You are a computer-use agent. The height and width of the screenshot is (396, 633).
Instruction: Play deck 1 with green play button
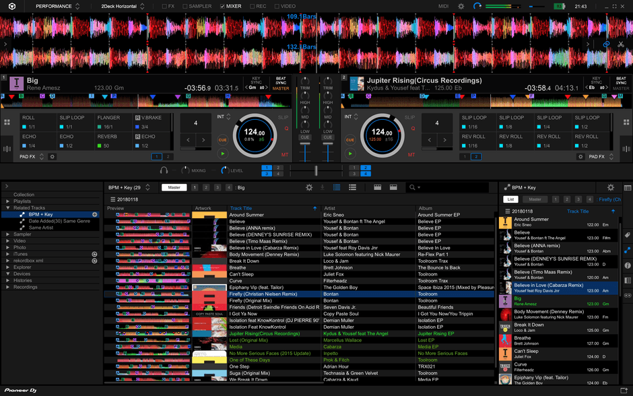(x=222, y=154)
